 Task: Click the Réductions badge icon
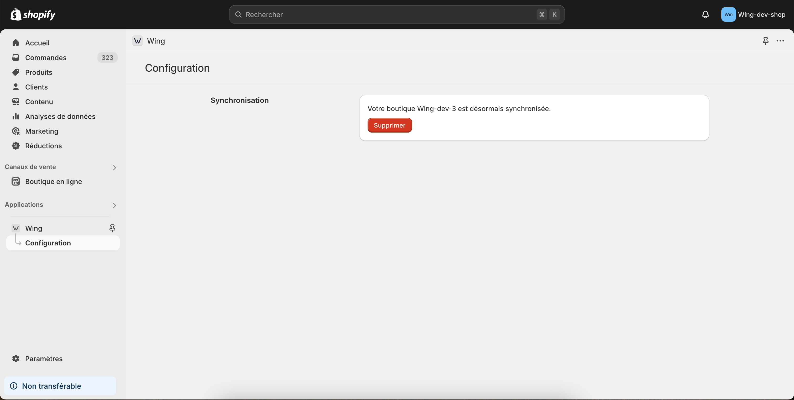coord(16,146)
